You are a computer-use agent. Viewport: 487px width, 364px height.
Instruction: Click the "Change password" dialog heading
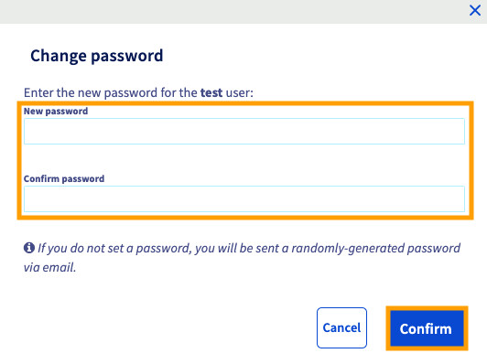(97, 56)
